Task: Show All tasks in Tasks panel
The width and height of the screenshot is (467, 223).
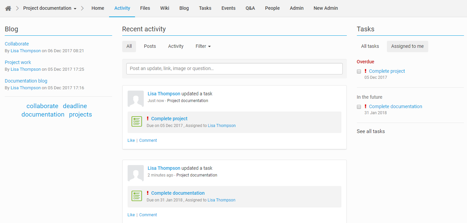Action: [x=370, y=46]
